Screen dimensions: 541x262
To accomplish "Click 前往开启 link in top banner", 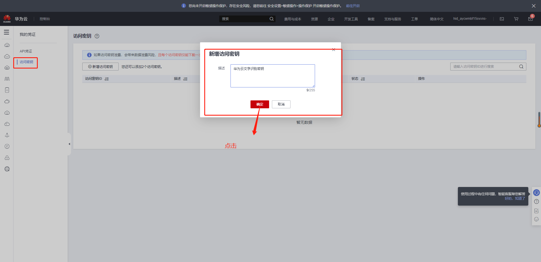I will 353,6.
